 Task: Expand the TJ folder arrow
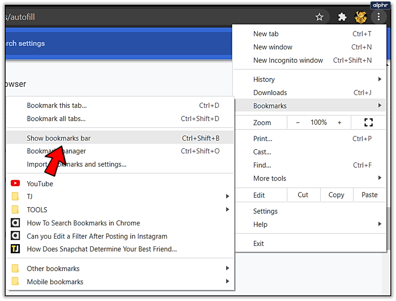click(x=227, y=196)
